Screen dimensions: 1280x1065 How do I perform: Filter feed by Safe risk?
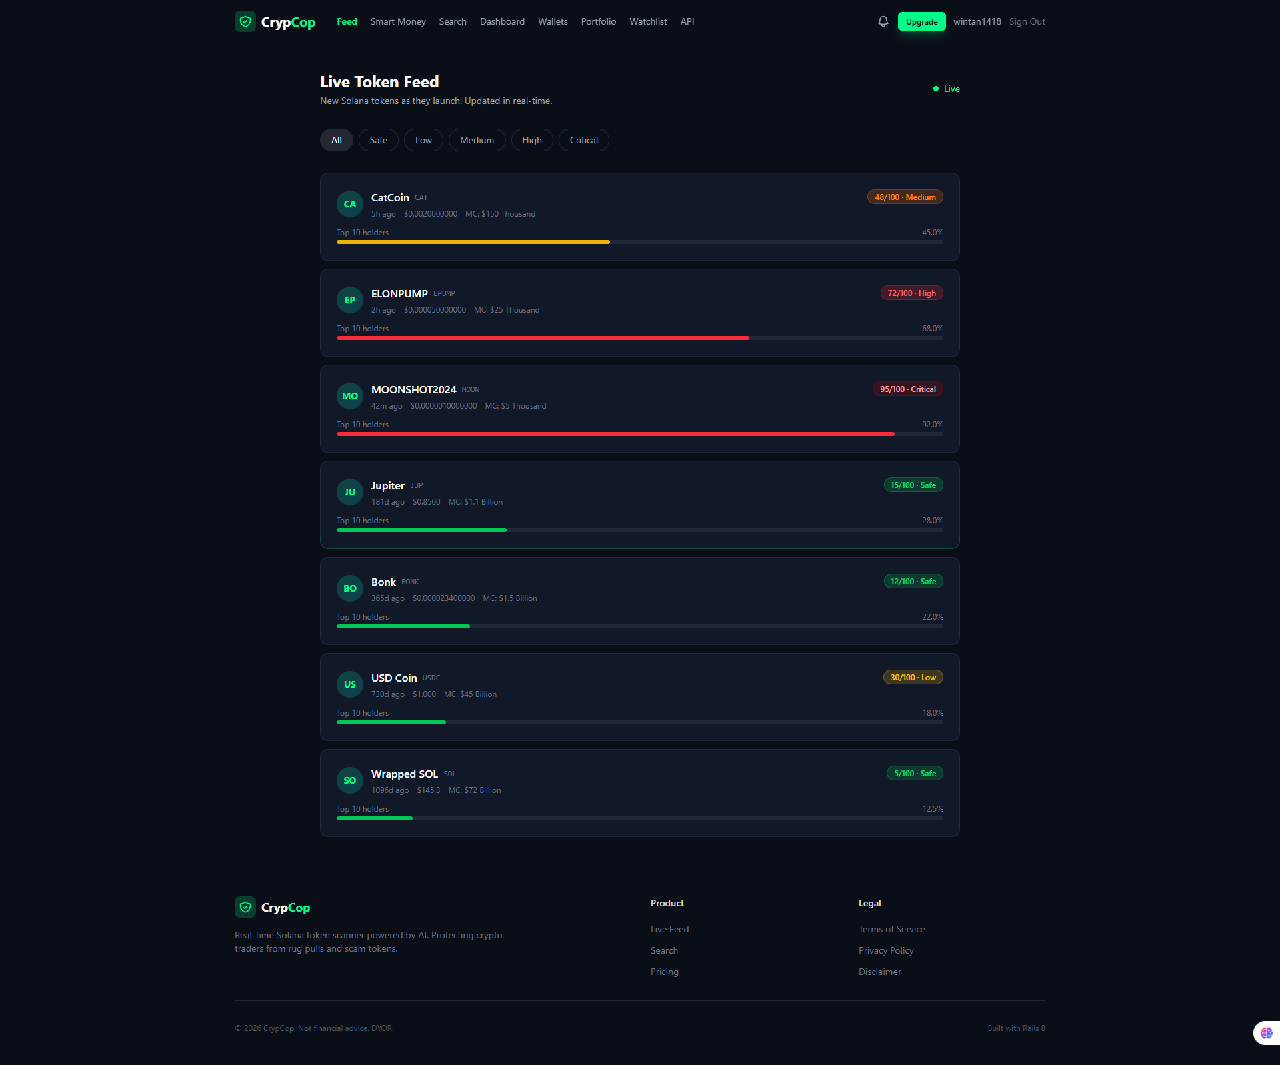tap(379, 140)
